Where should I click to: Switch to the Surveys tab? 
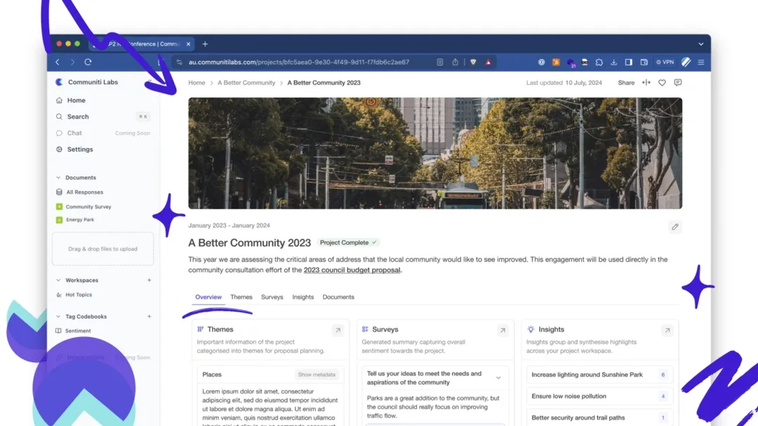(x=272, y=297)
